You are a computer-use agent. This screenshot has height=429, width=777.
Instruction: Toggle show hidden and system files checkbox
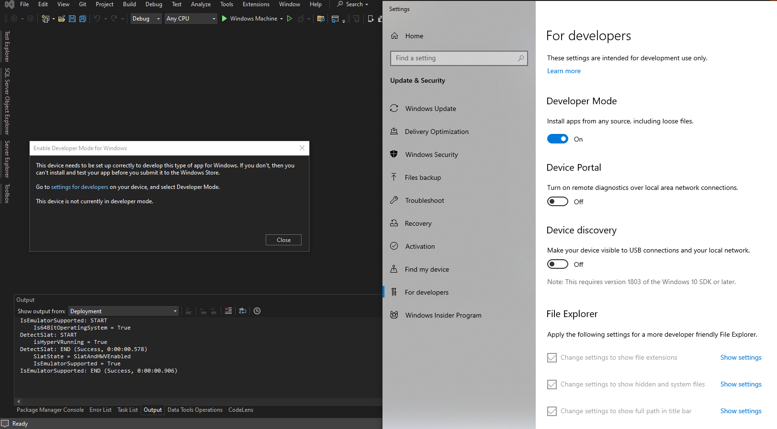(x=552, y=385)
